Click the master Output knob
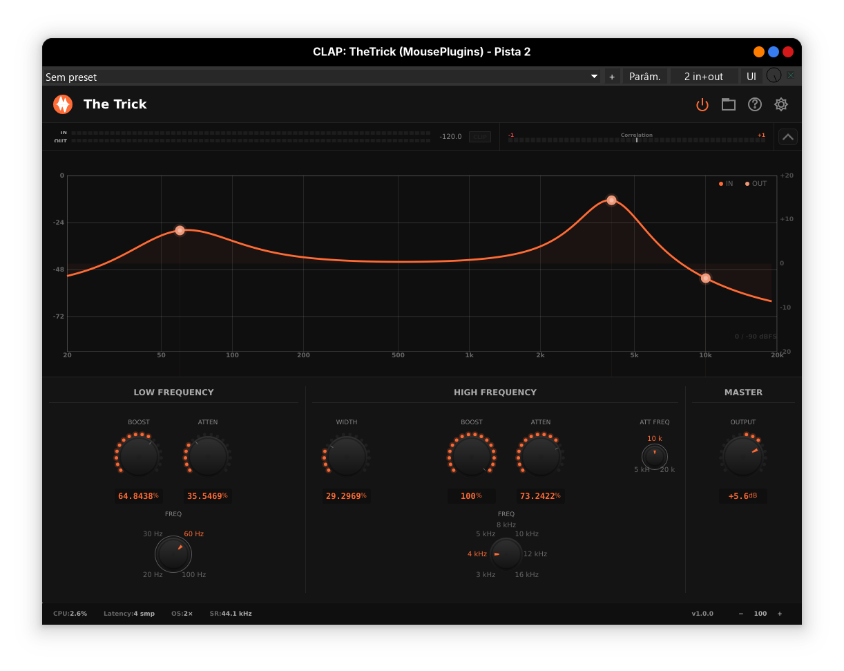The image size is (844, 671). (x=743, y=457)
